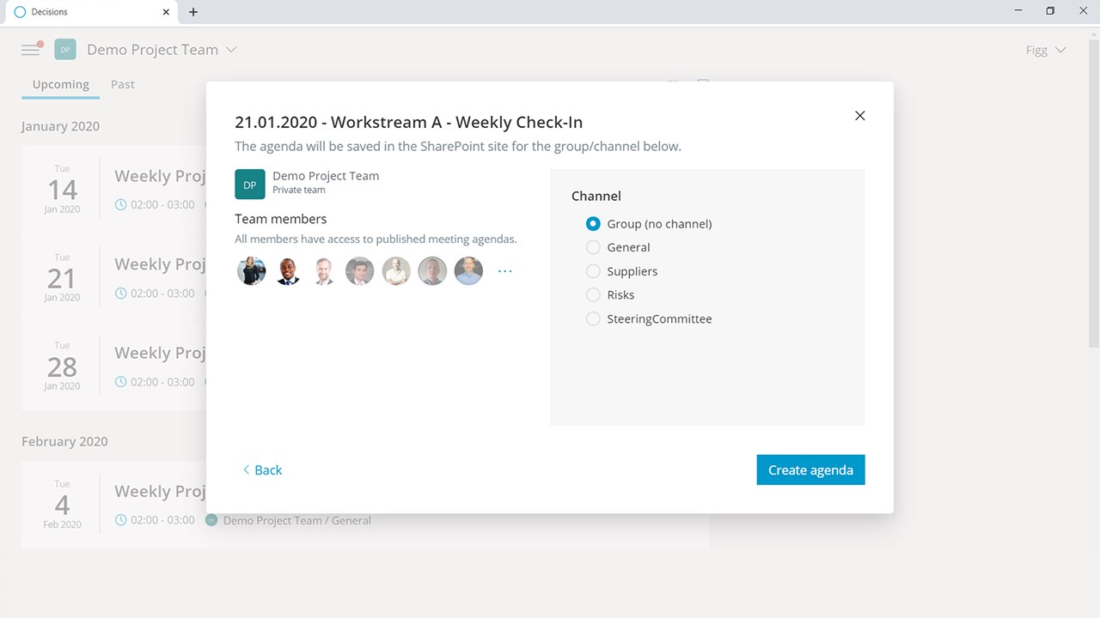Image resolution: width=1100 pixels, height=618 pixels.
Task: Click the DP team avatar in header
Action: [65, 50]
